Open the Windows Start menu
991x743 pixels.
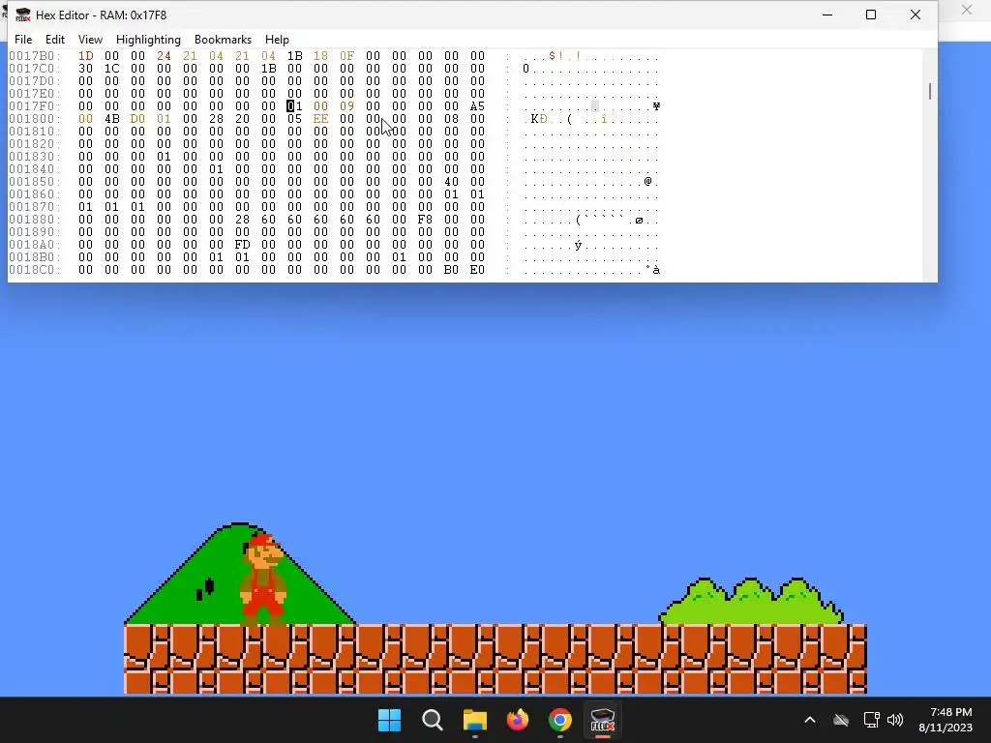389,720
